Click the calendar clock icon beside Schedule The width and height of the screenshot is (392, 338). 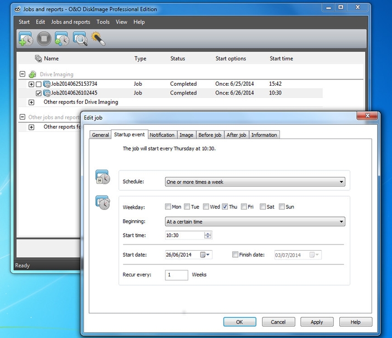(x=103, y=177)
